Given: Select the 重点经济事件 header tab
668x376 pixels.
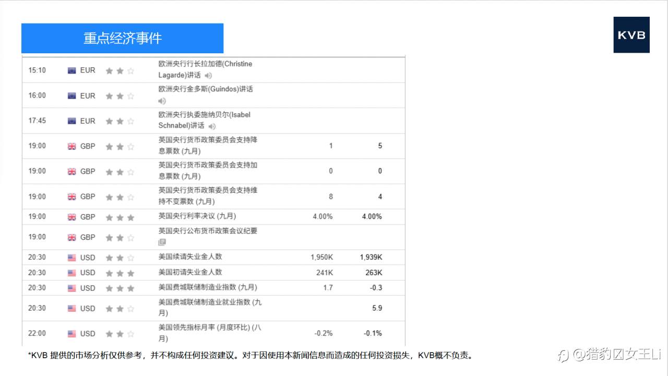Looking at the screenshot, I should click(x=122, y=38).
